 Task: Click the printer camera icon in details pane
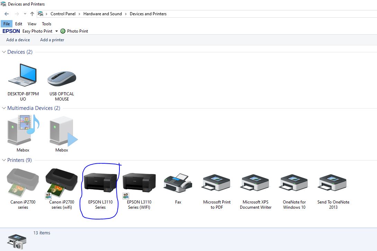tap(17, 242)
